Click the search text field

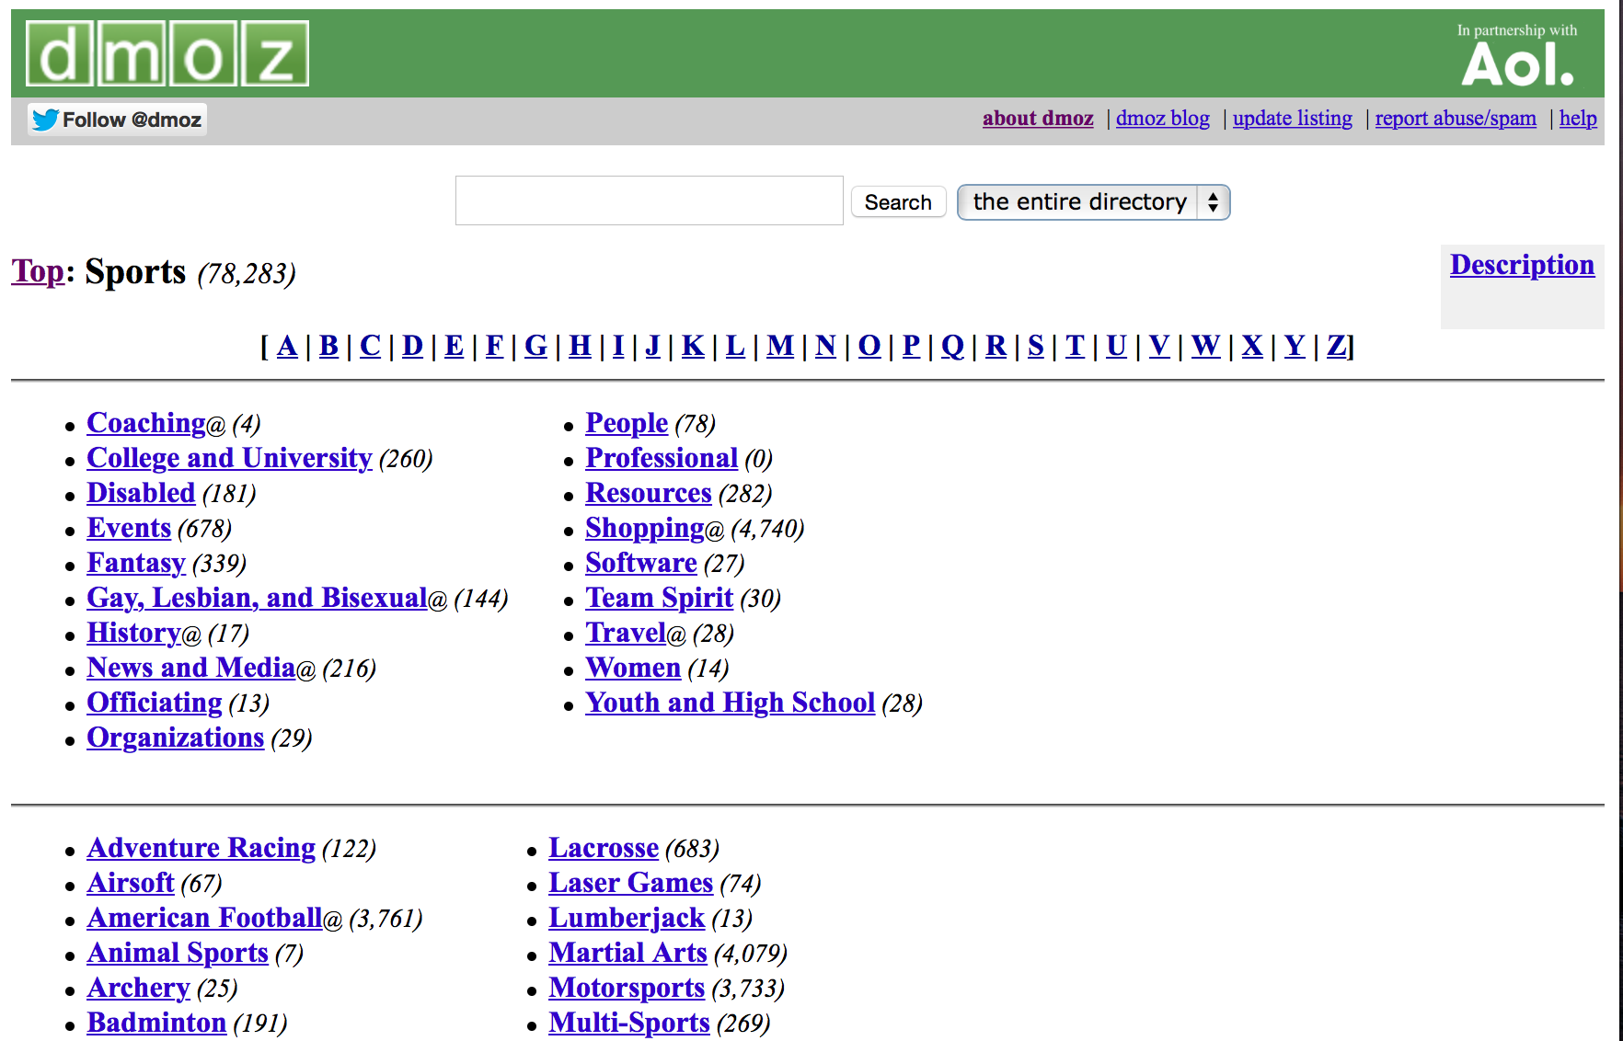(649, 200)
